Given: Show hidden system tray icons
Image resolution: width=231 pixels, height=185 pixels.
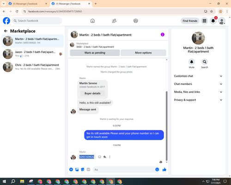Looking at the screenshot, I should click(203, 181).
